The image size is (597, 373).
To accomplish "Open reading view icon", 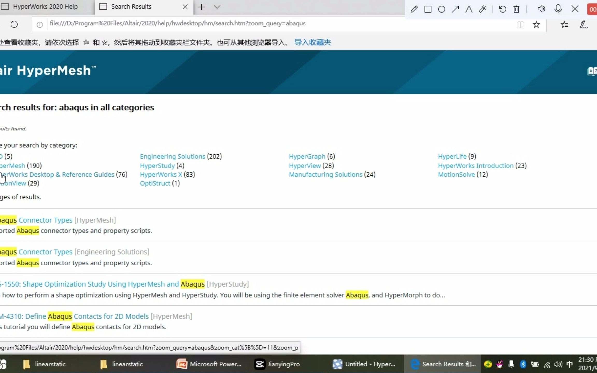I will click(520, 25).
